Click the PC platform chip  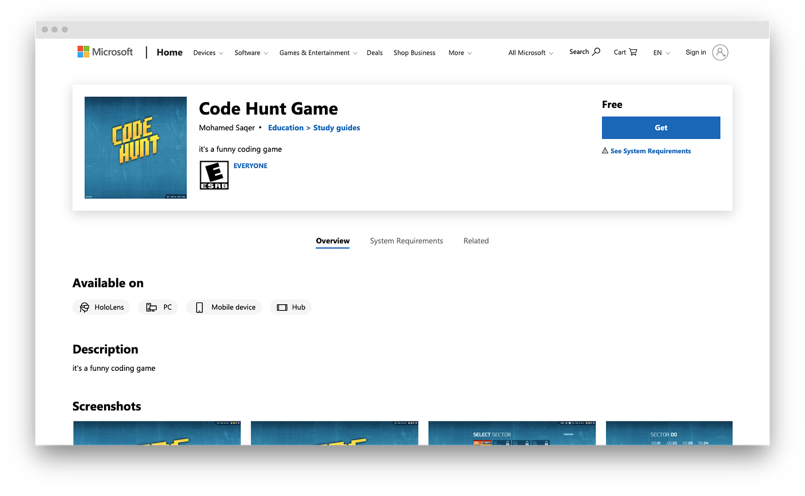coord(158,307)
